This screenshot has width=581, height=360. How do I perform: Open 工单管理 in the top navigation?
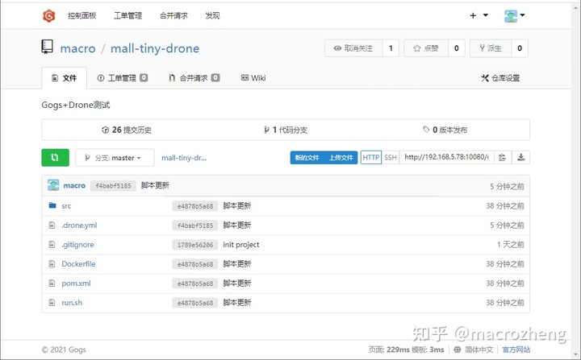coord(127,15)
